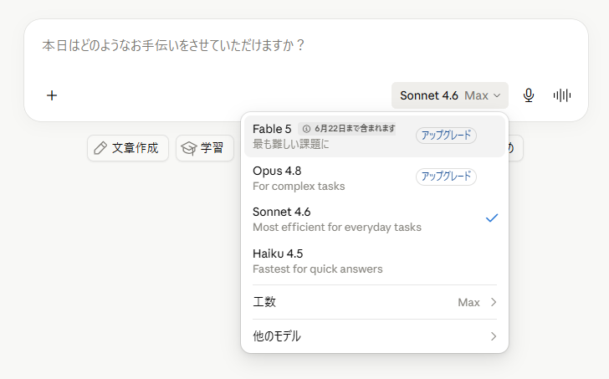Choose Opus 4.8 model option

coord(375,178)
